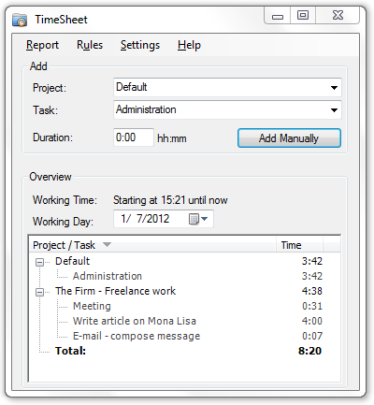Image resolution: width=374 pixels, height=405 pixels.
Task: Open the Task dropdown showing Administration
Action: [227, 109]
